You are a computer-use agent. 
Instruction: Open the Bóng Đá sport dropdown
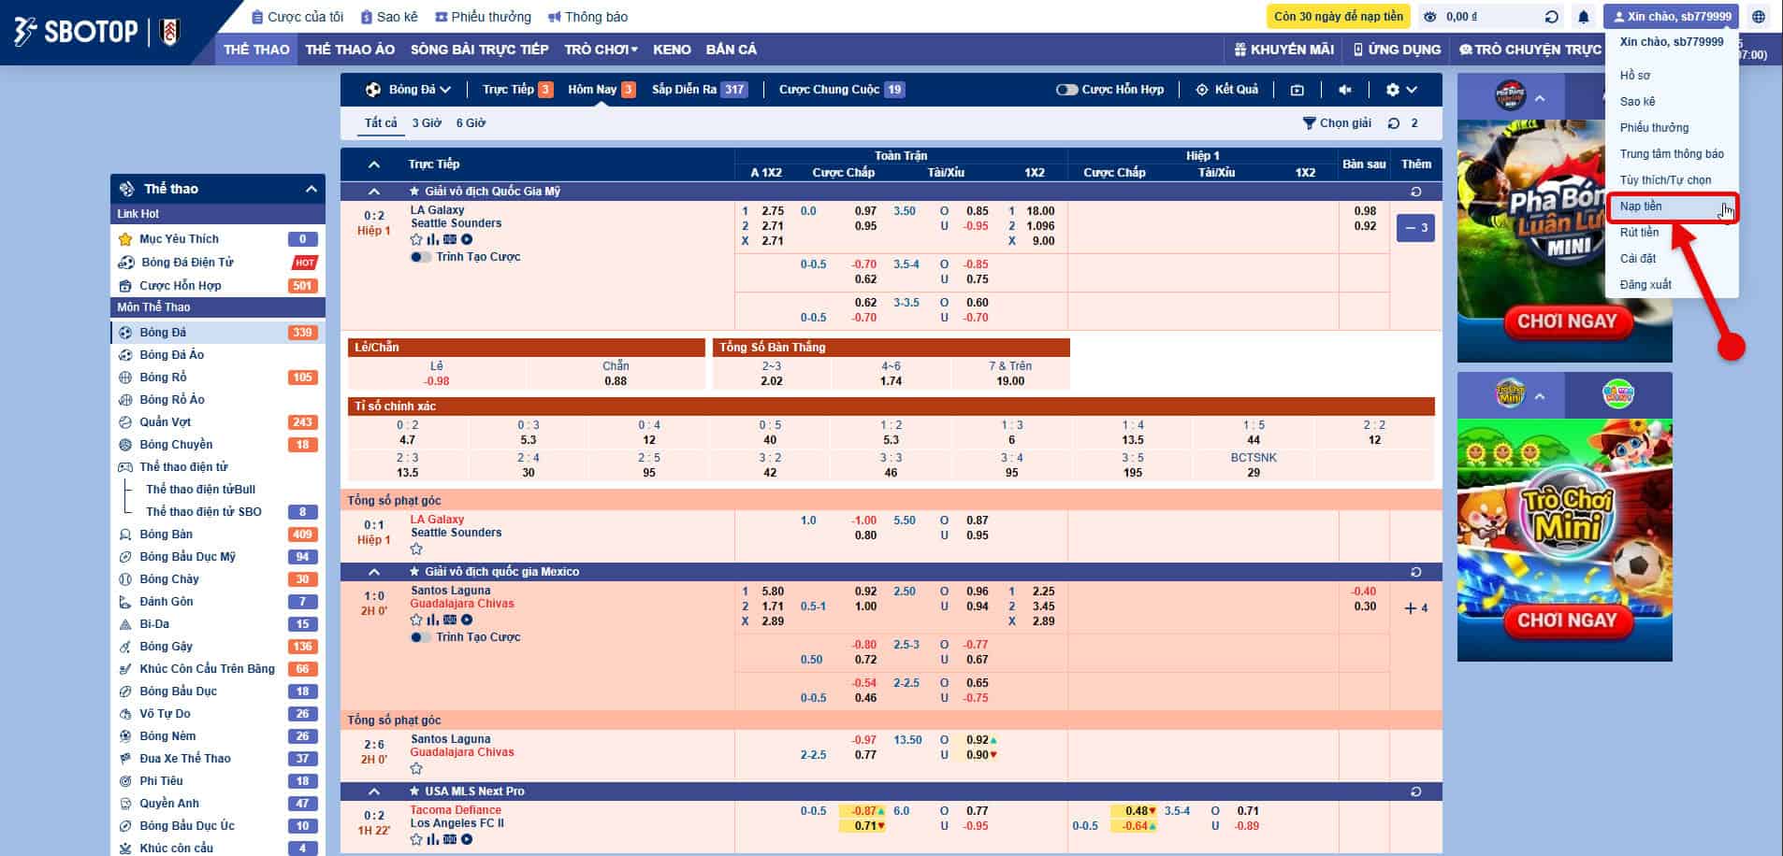pyautogui.click(x=409, y=90)
